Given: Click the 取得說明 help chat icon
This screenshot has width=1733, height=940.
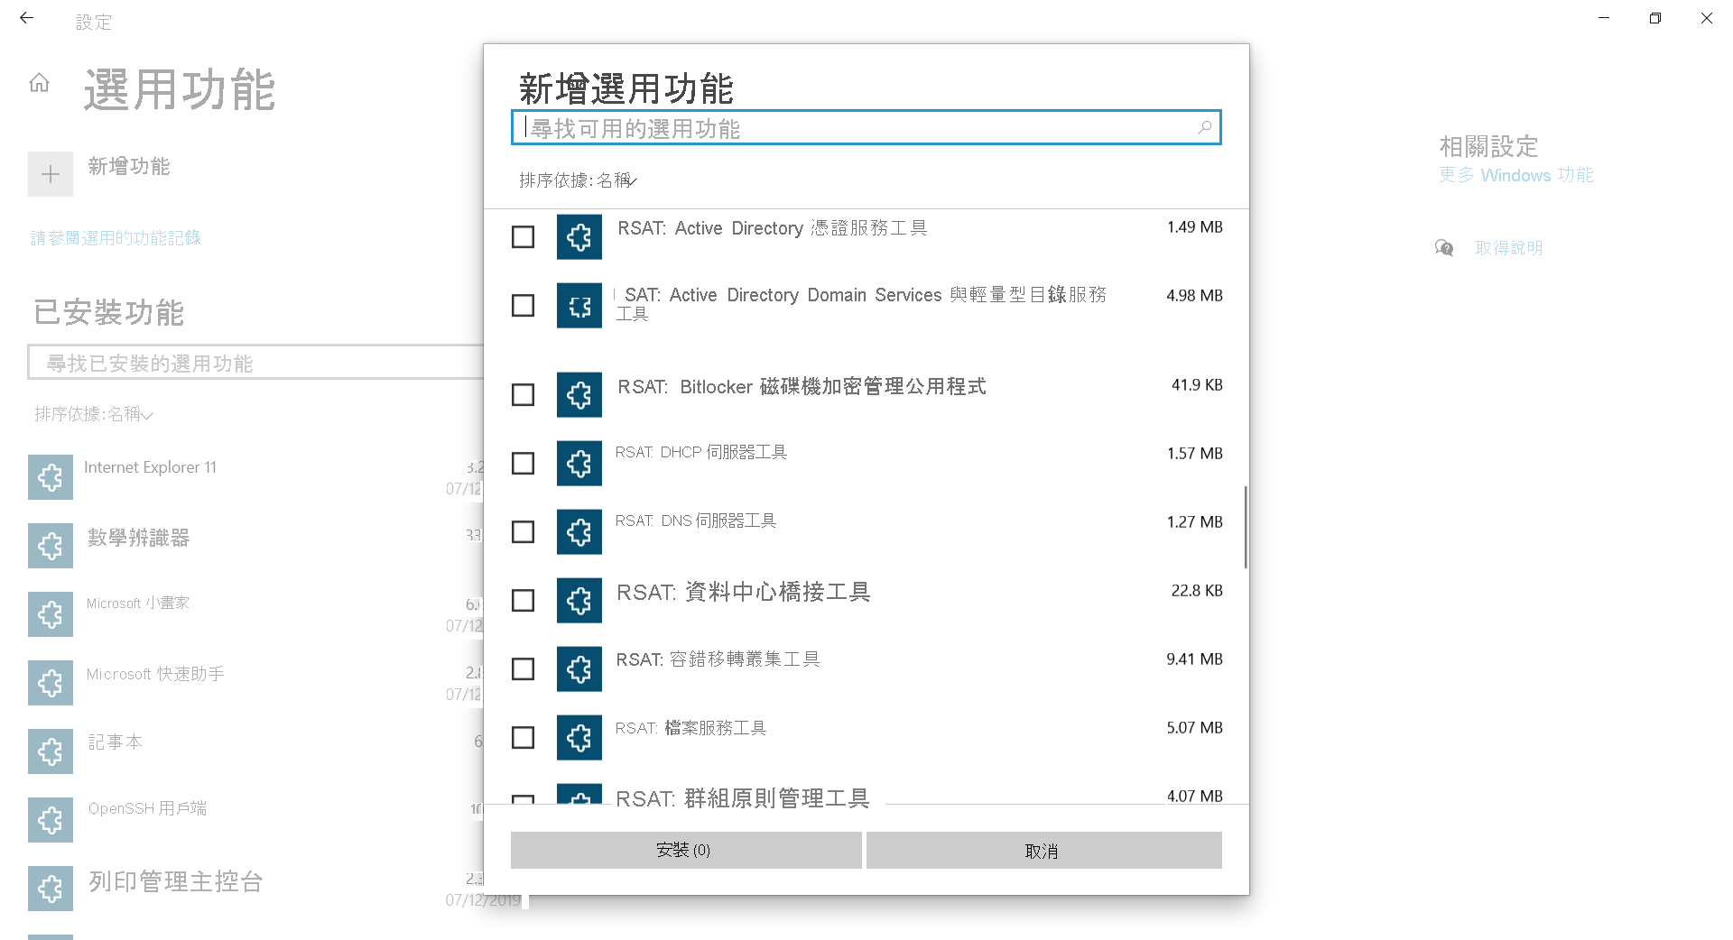Looking at the screenshot, I should point(1444,248).
